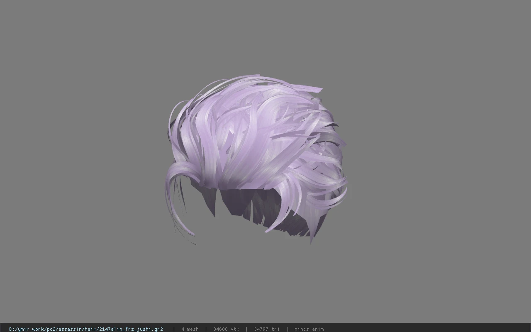This screenshot has width=531, height=332.
Task: Click the file path 2147alin_frz_jushi.gr2 in status bar
Action: click(86, 329)
